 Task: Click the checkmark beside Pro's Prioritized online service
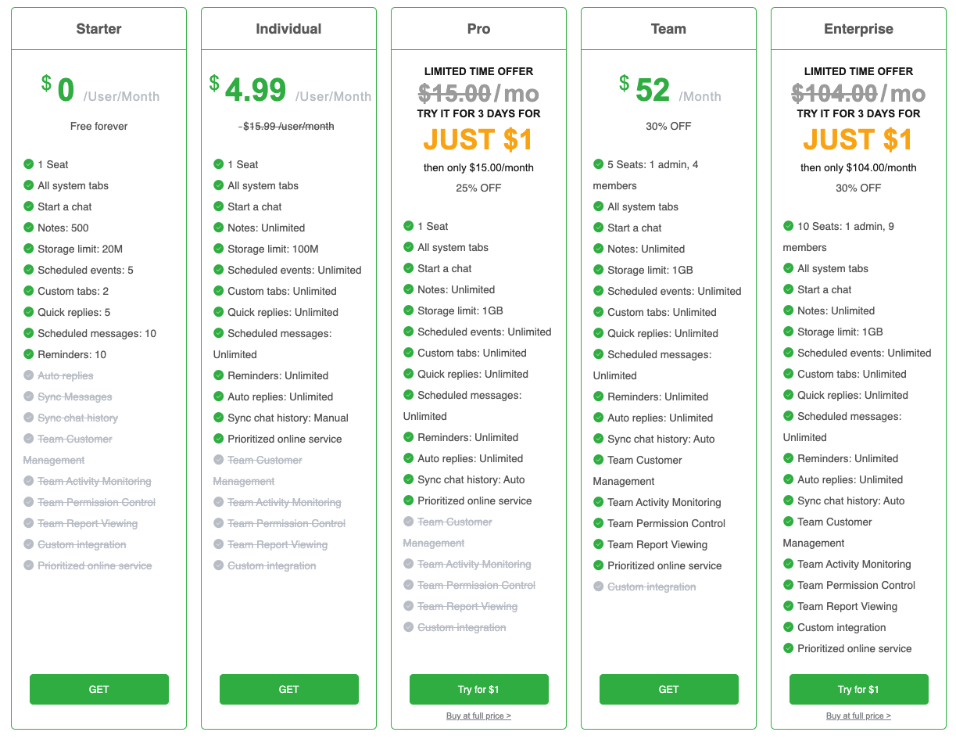[407, 500]
